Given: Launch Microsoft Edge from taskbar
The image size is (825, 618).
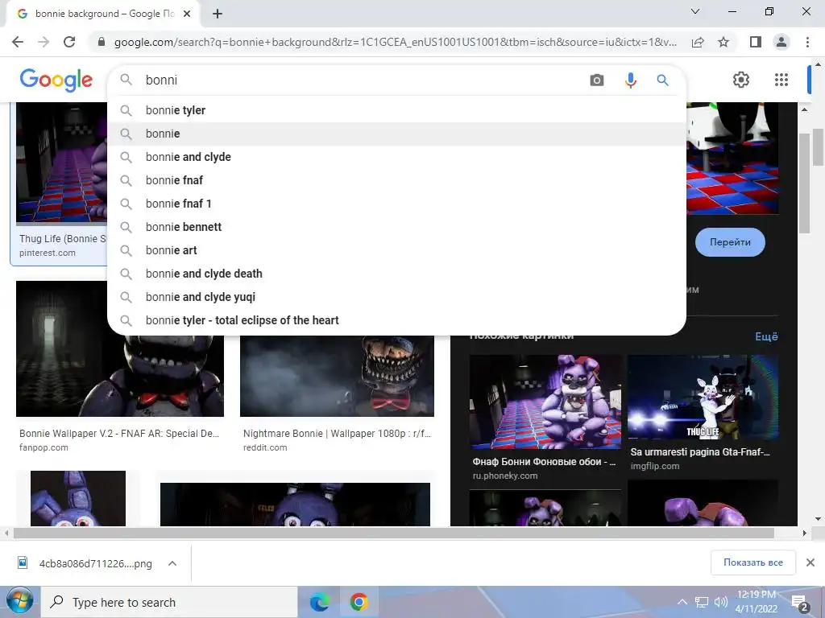Looking at the screenshot, I should tap(319, 602).
